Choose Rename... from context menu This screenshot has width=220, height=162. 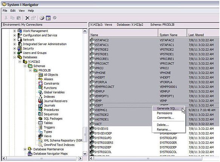(169, 129)
